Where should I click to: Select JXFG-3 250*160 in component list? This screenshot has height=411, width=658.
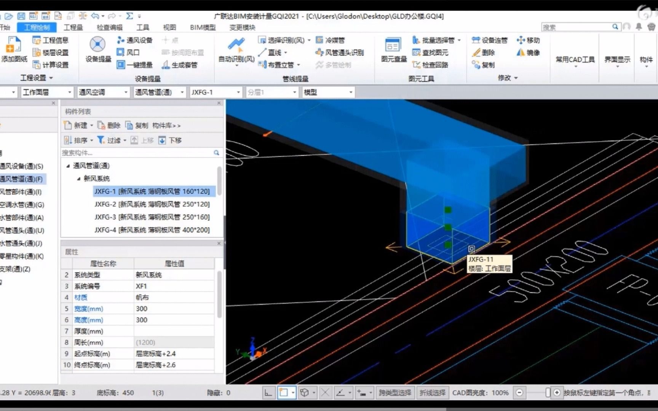tap(152, 217)
